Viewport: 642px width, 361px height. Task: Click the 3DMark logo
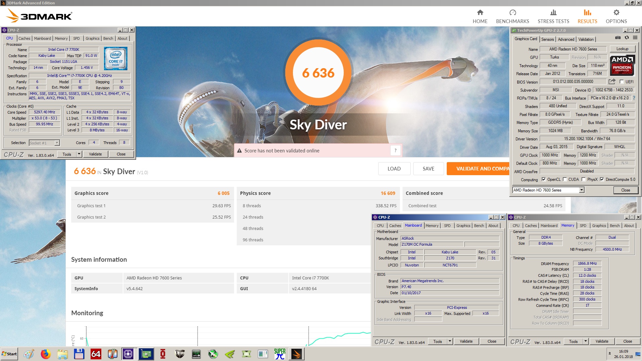point(39,15)
